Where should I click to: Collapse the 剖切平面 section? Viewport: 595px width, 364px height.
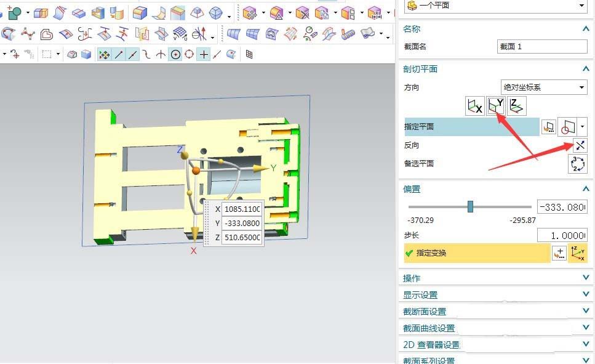[585, 69]
